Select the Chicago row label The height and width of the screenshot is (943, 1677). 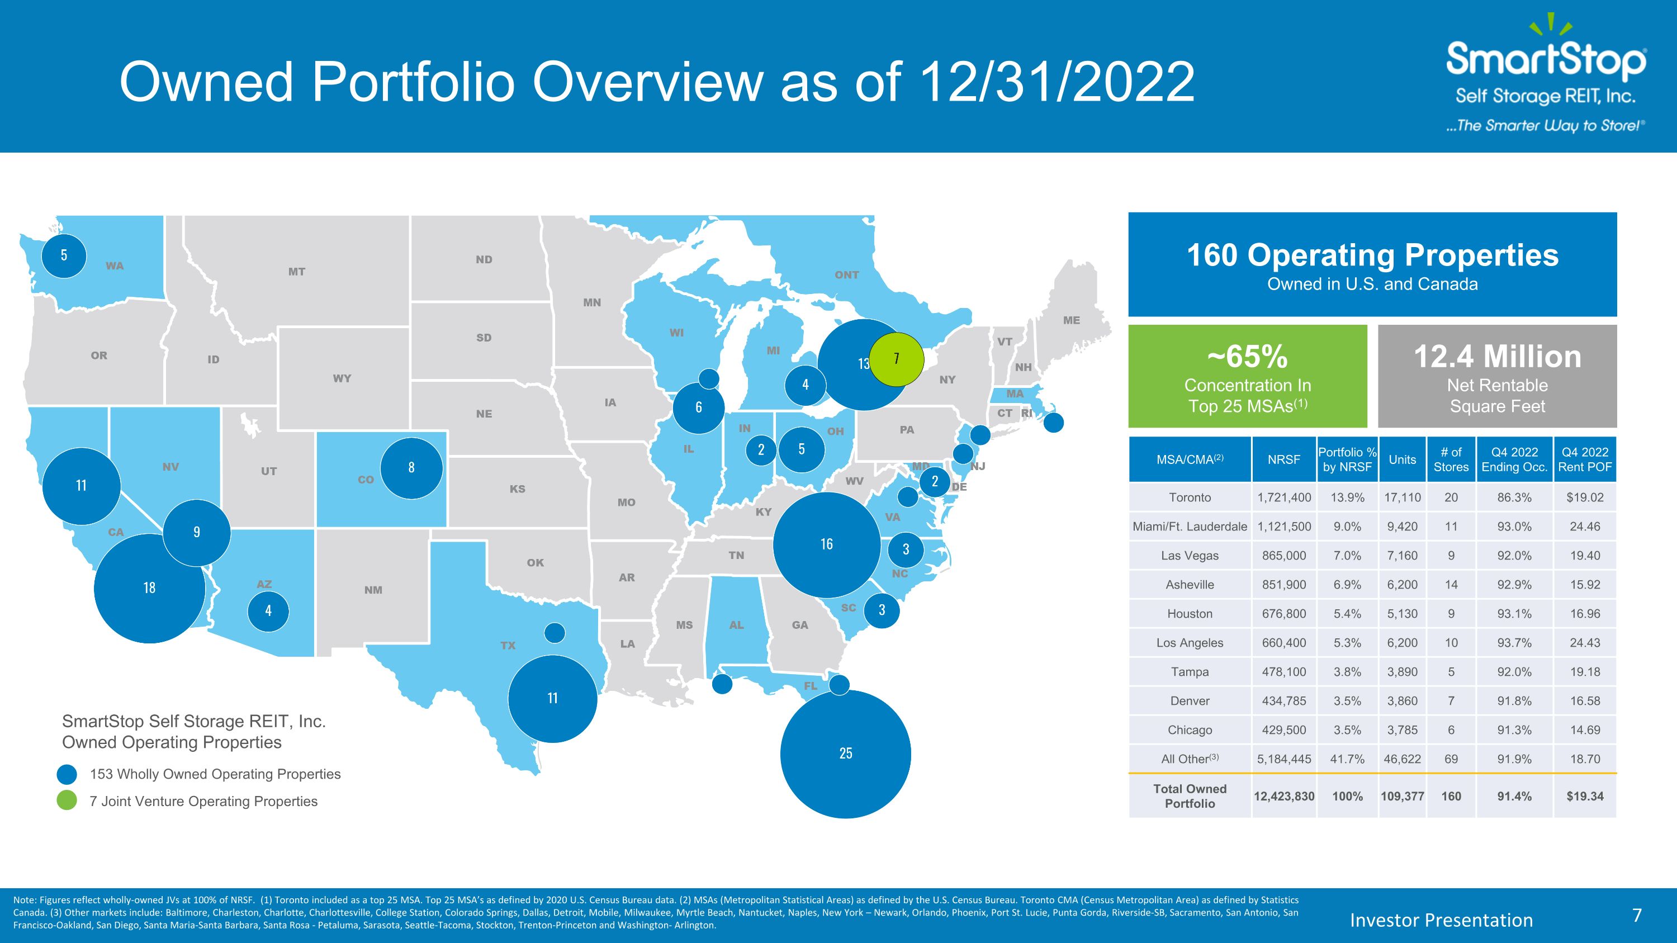pos(1190,730)
